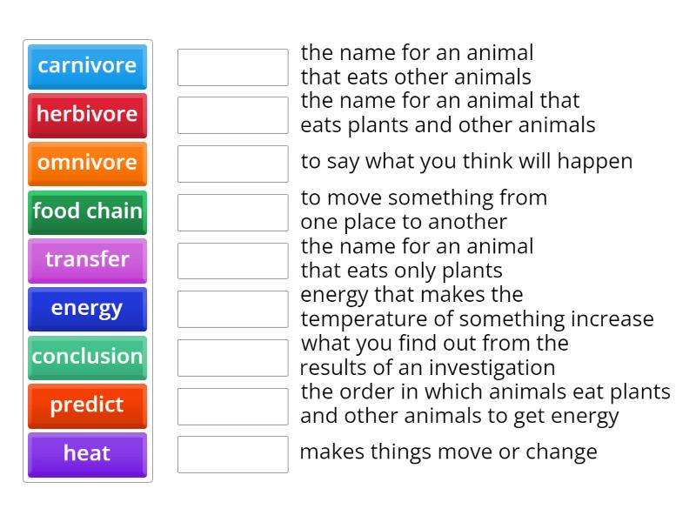Click the omnivore word tile
696x522 pixels.
click(x=87, y=164)
